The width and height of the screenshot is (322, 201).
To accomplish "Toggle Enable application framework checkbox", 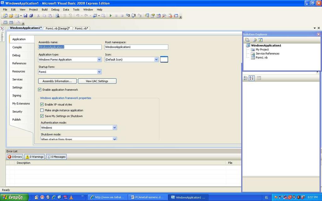I will point(40,90).
